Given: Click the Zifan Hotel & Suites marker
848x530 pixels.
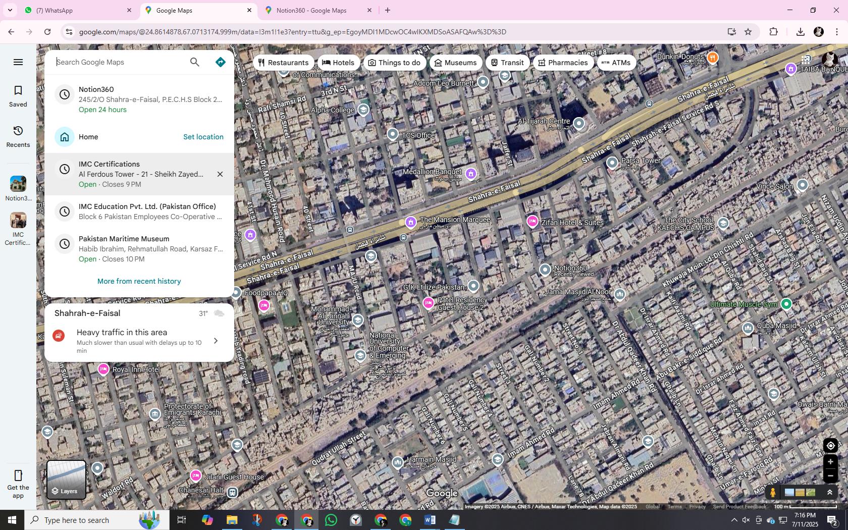Looking at the screenshot, I should click(x=532, y=221).
